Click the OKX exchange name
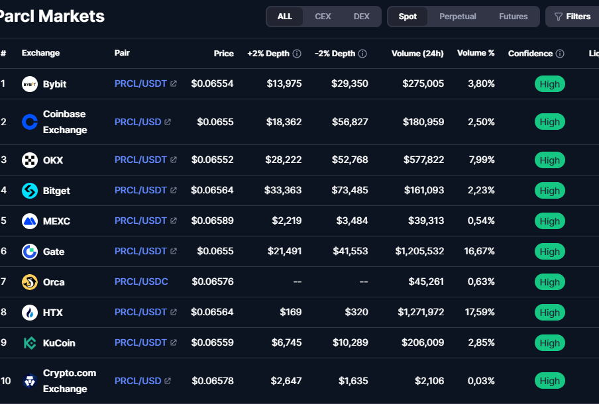 tap(53, 160)
